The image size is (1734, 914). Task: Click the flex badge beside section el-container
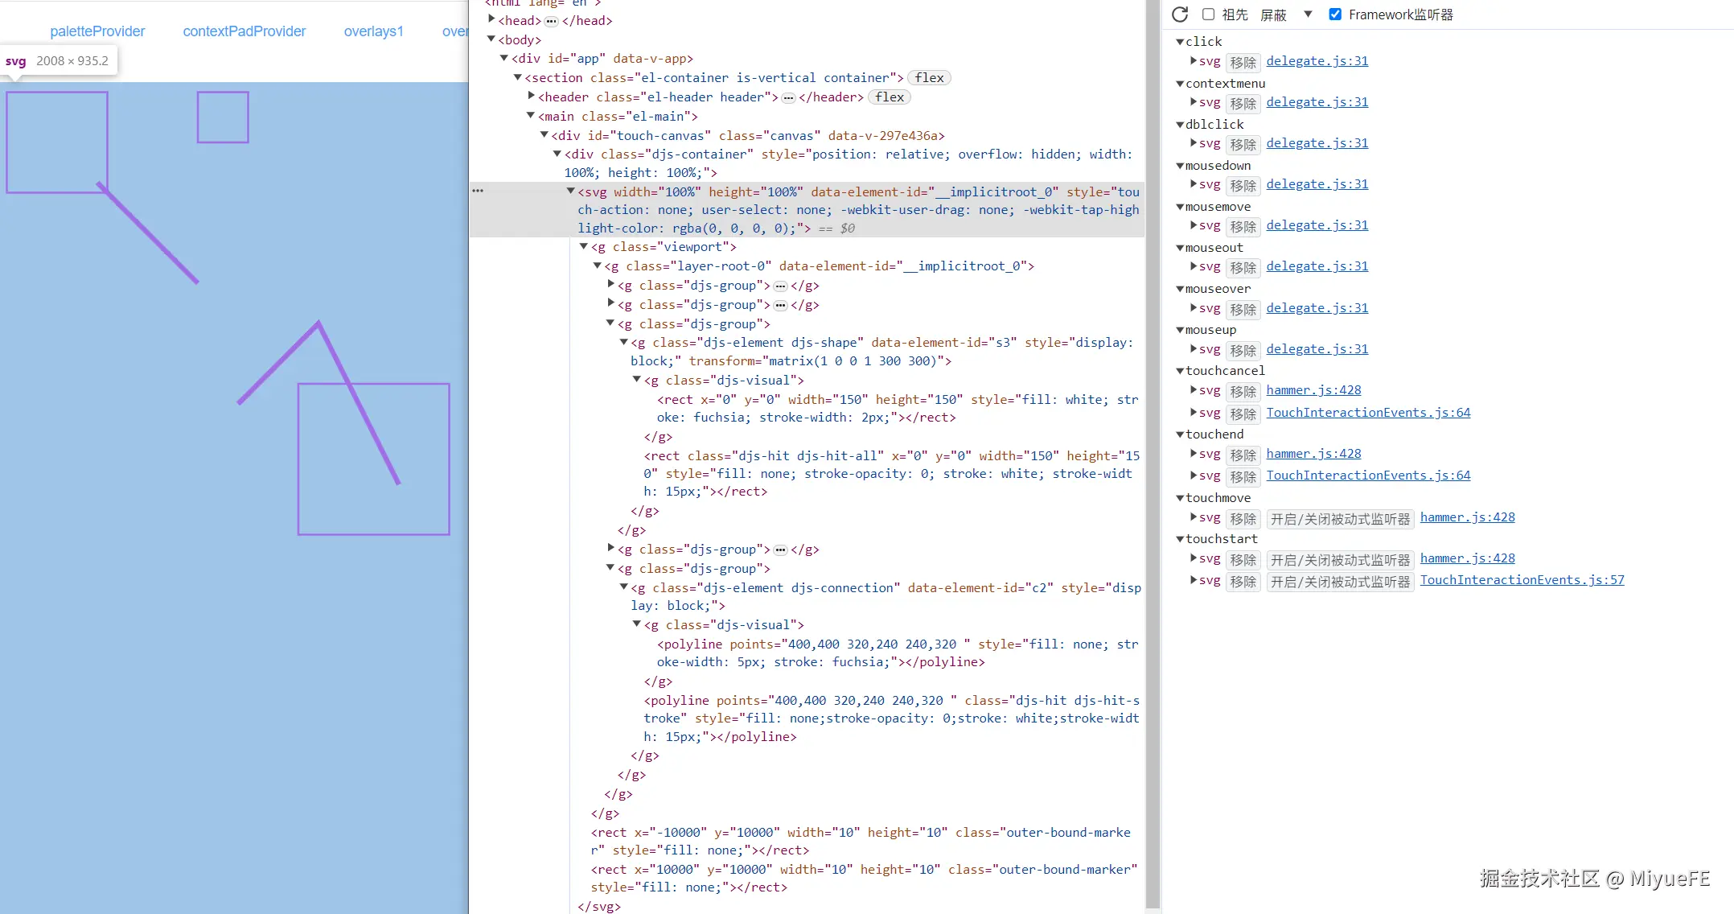click(929, 78)
